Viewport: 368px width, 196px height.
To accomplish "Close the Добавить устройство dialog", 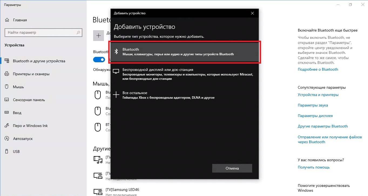I will 252,13.
